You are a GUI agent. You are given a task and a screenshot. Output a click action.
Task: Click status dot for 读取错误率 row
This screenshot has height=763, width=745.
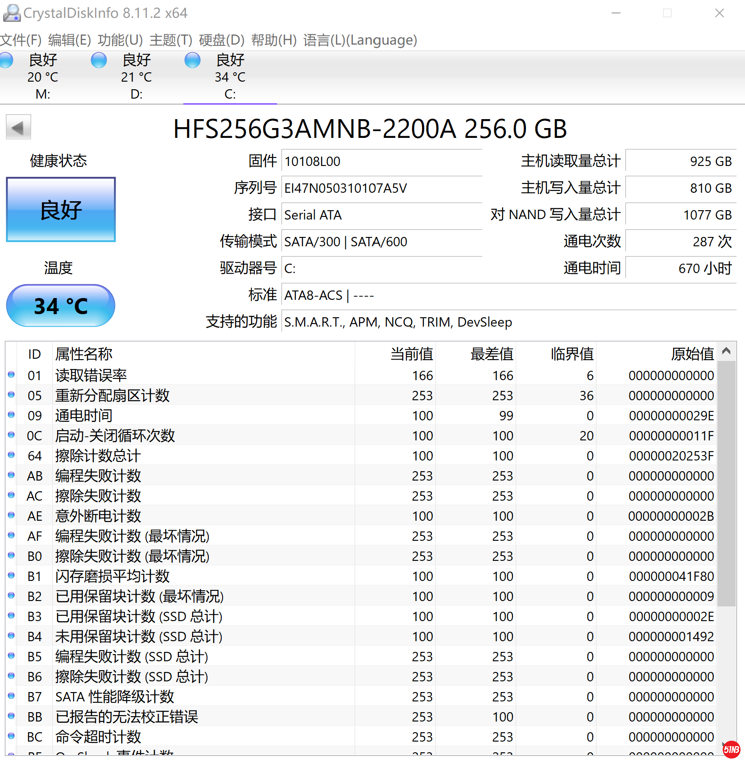[12, 375]
